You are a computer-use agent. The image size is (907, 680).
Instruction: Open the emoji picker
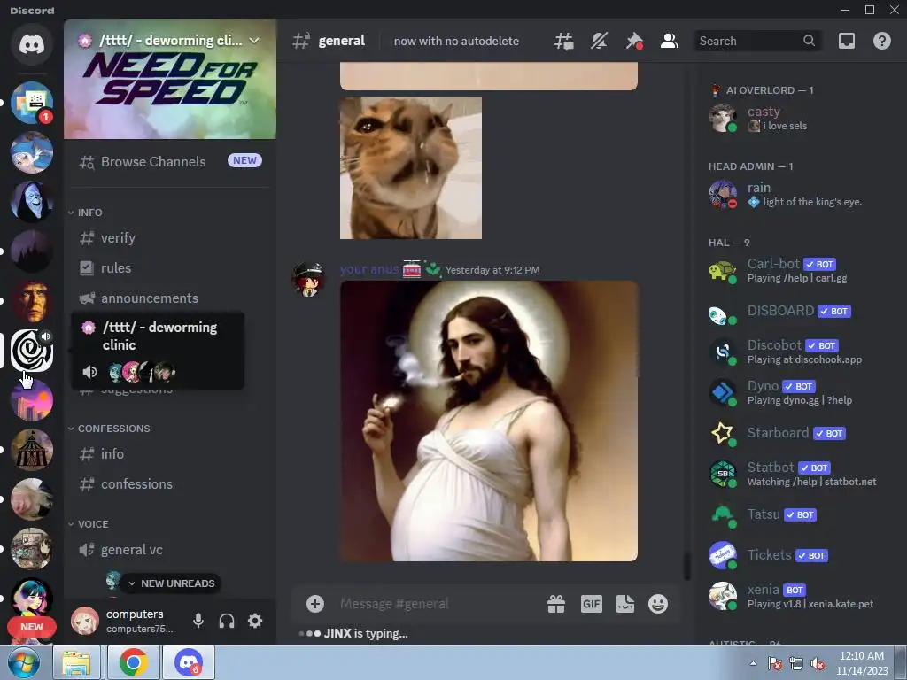[658, 604]
